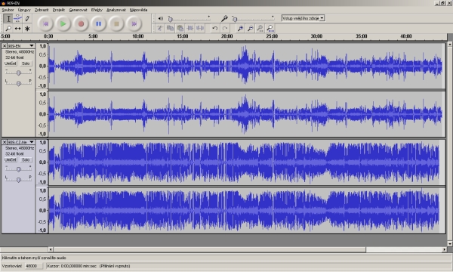Close the 909-EN track

coord(5,45)
